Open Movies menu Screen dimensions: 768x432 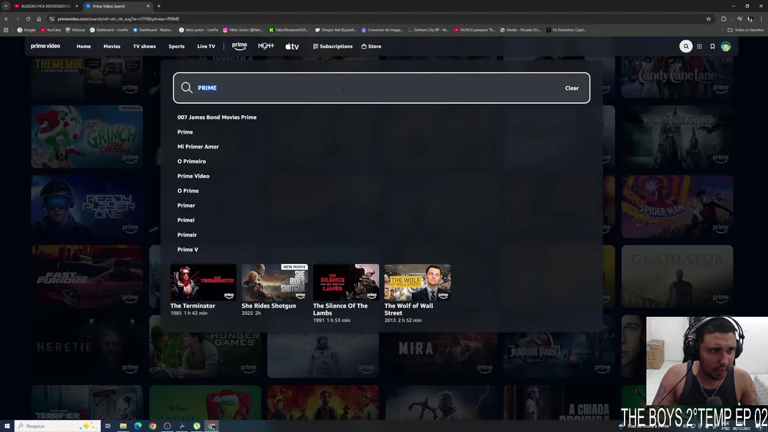(x=112, y=46)
